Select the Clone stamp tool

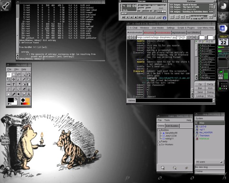point(29,89)
